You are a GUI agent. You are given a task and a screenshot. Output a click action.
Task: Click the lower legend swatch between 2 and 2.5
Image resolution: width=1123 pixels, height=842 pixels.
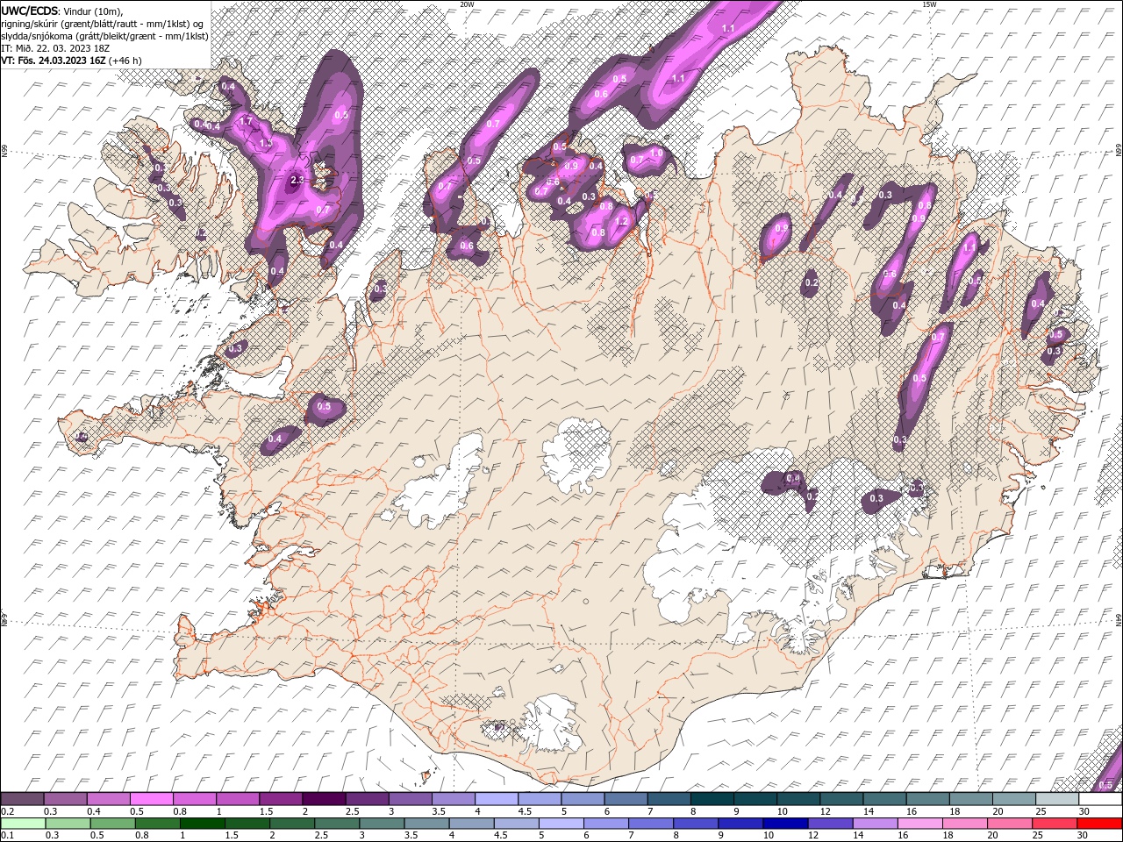pyautogui.click(x=292, y=823)
